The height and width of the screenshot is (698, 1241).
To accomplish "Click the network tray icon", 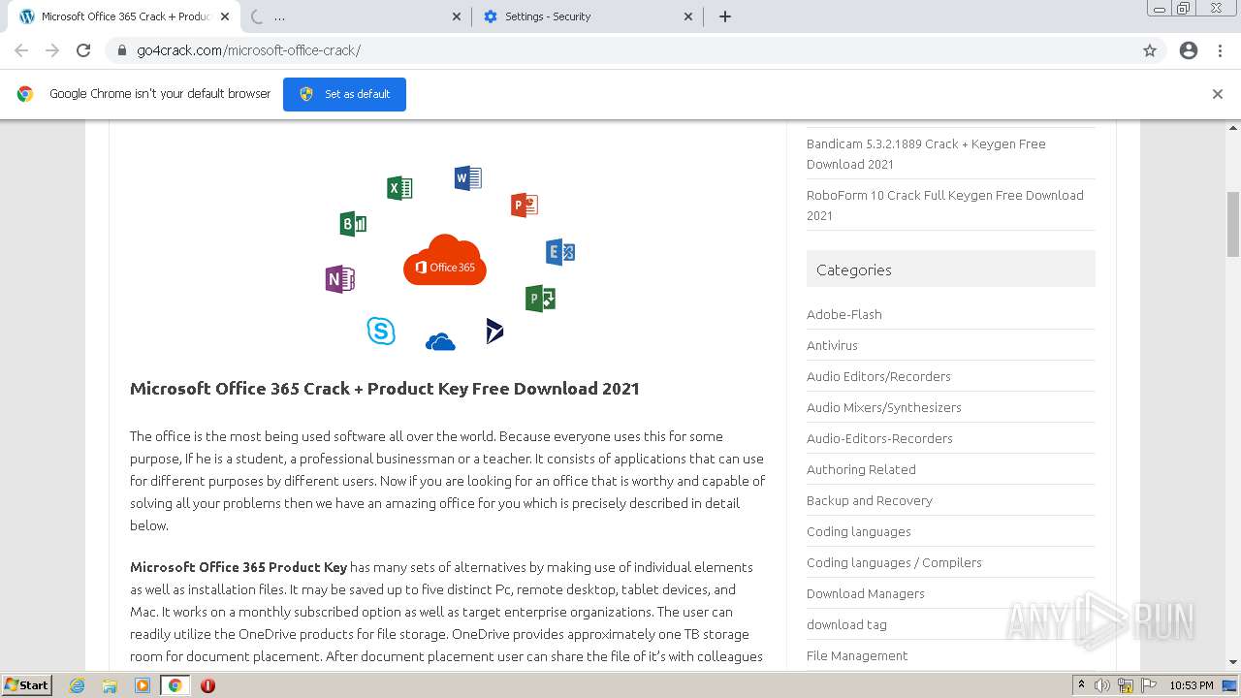I will pyautogui.click(x=1126, y=685).
